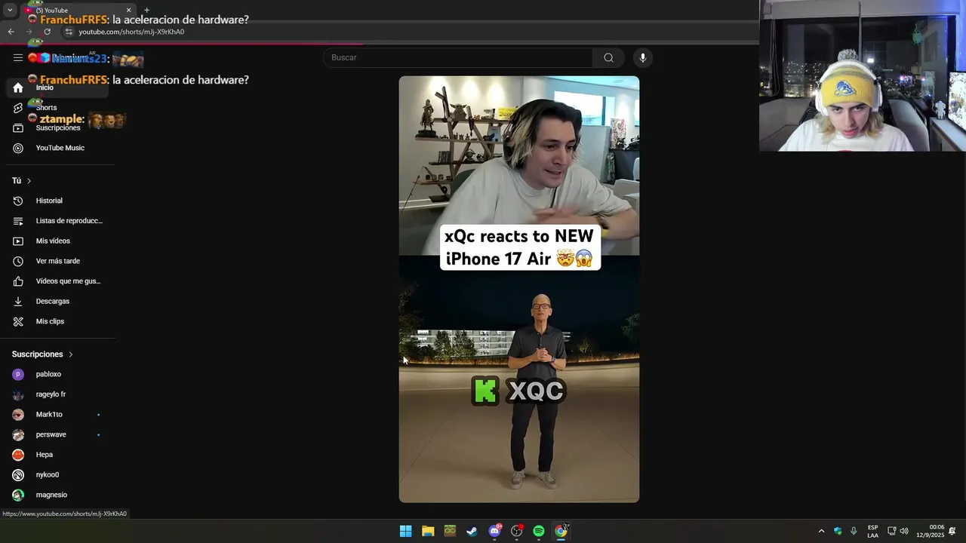The width and height of the screenshot is (966, 543).
Task: Open the Windows Start menu
Action: point(405,531)
